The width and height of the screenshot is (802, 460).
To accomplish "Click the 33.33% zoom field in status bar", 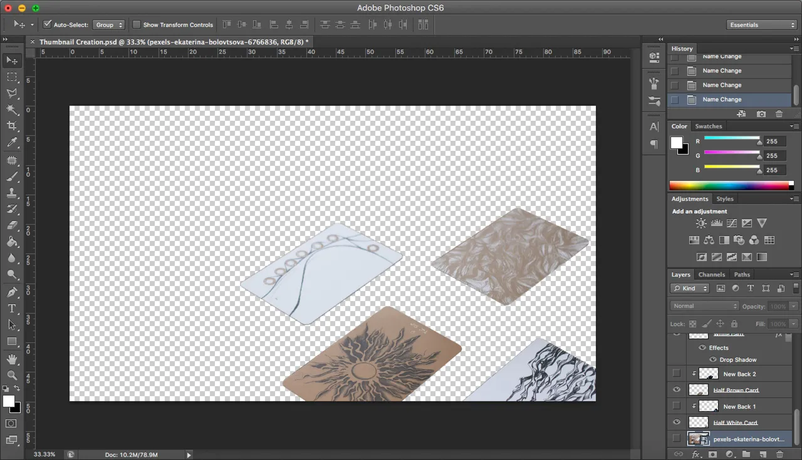I will click(45, 454).
